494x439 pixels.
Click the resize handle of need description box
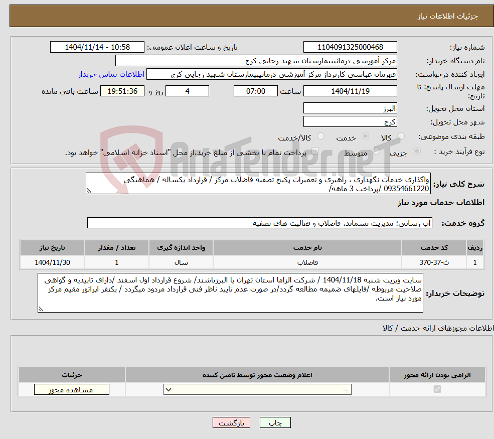click(x=89, y=191)
